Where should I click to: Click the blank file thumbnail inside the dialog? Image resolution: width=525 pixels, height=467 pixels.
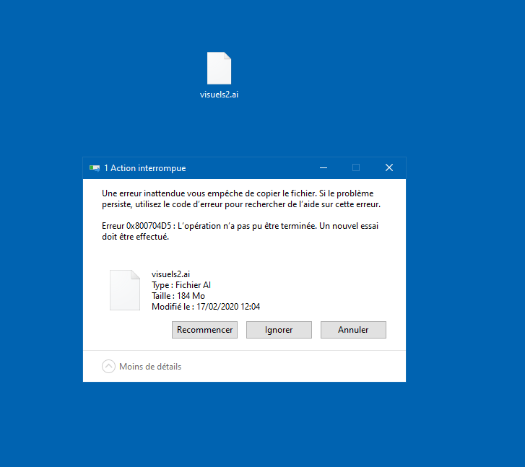pos(125,290)
